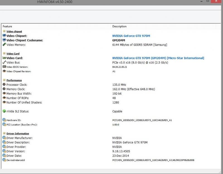The image size is (223, 174).
Task: Select the Video Bus row label
Action: pos(13,62)
